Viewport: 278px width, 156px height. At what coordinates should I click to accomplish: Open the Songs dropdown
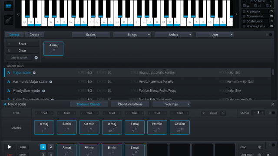132,35
